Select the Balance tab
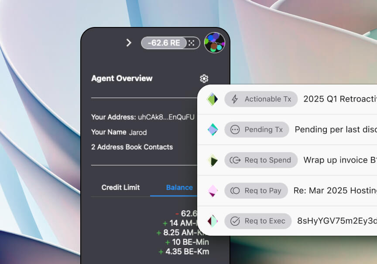 179,187
